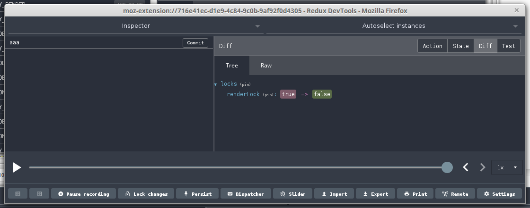
Task: Click the gear icon on Settings
Action: click(x=487, y=194)
